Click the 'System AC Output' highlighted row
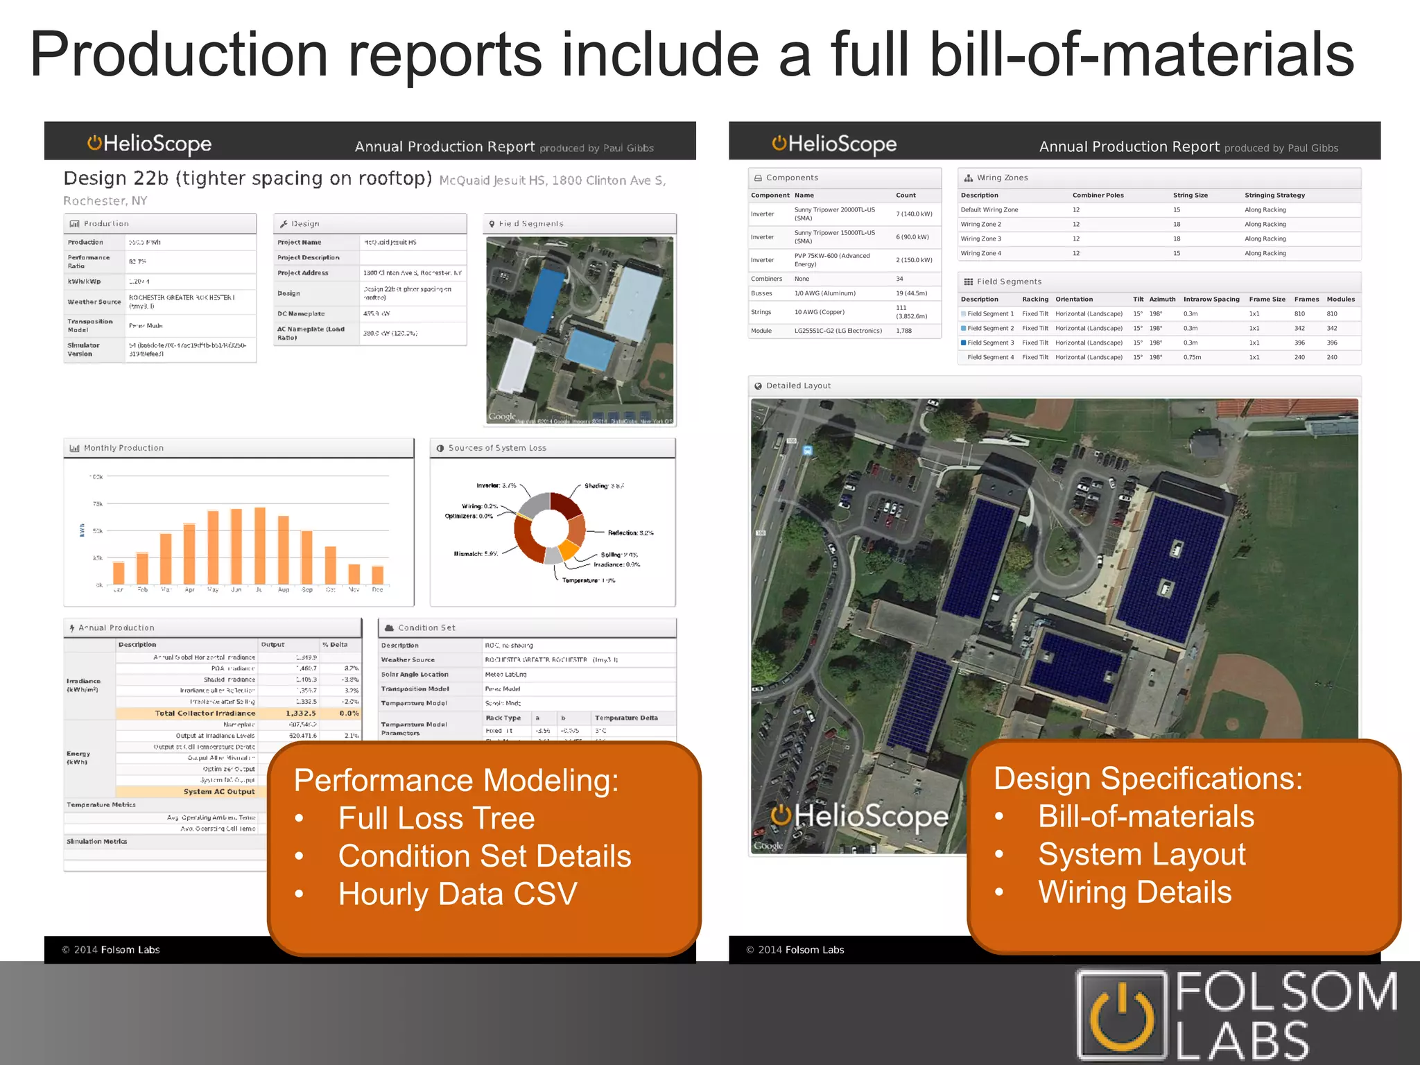Screen dimensions: 1420x1065 click(191, 792)
